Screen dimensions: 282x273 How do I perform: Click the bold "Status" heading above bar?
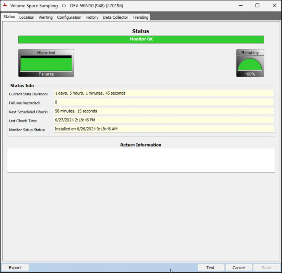140,31
